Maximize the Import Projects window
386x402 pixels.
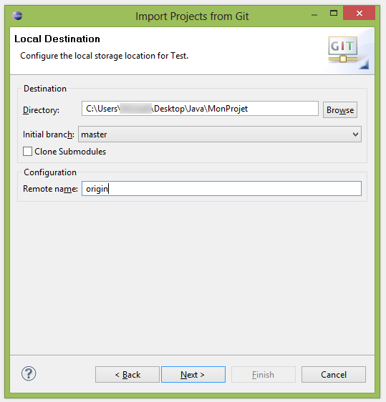pos(334,13)
